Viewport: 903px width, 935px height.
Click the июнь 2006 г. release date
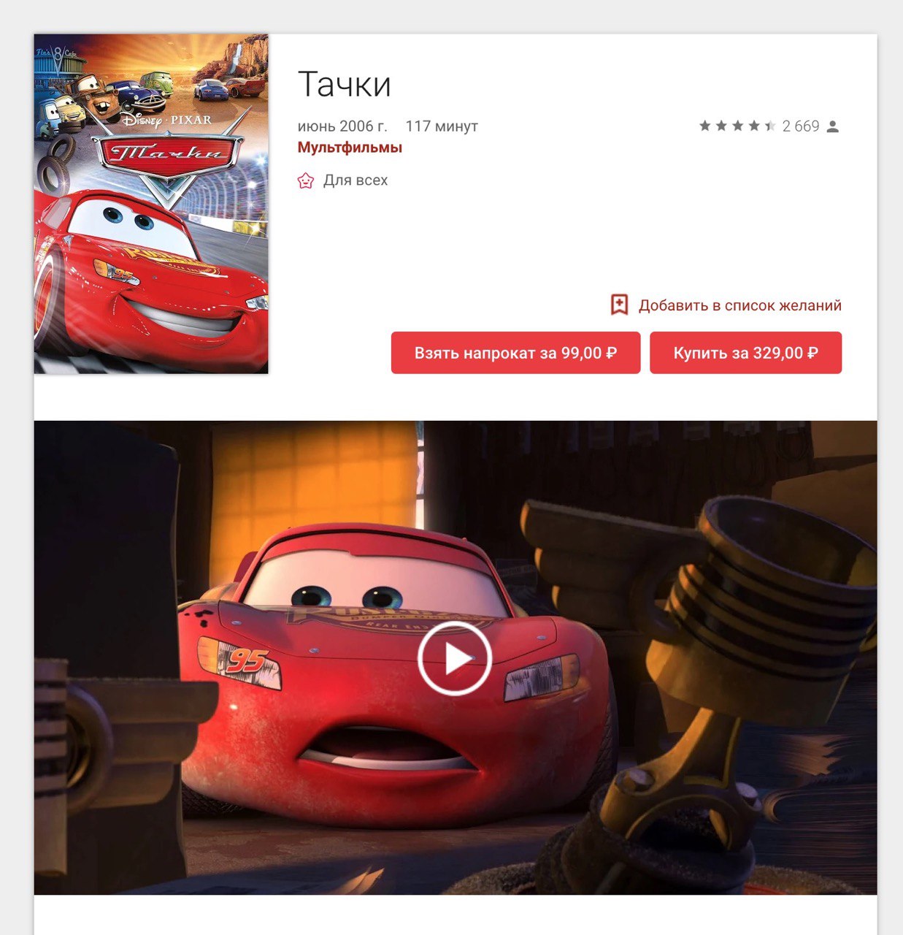(x=342, y=126)
